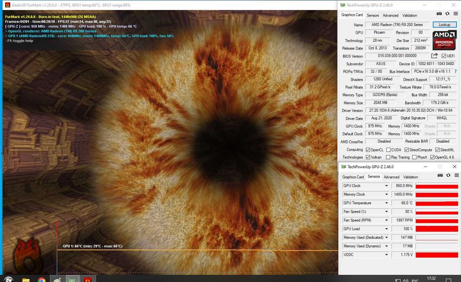Select Graphics Card tab in lower GPU-Z window
This screenshot has width=461, height=282.
click(x=353, y=177)
